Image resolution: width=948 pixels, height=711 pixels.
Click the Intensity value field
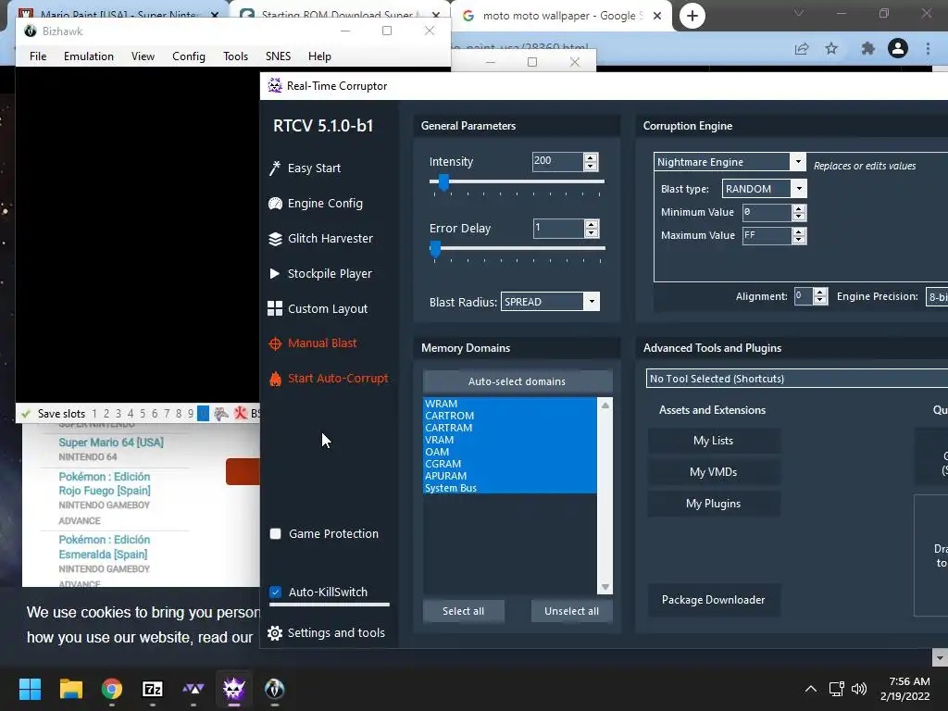pos(557,161)
